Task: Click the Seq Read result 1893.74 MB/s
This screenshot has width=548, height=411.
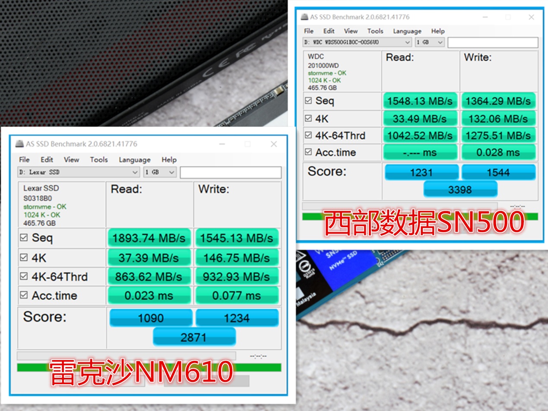Action: [149, 238]
